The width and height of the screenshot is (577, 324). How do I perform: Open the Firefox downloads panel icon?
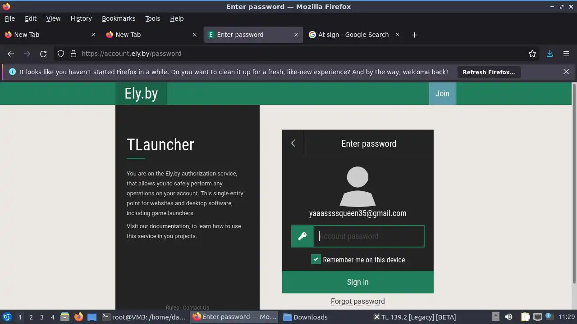(550, 54)
